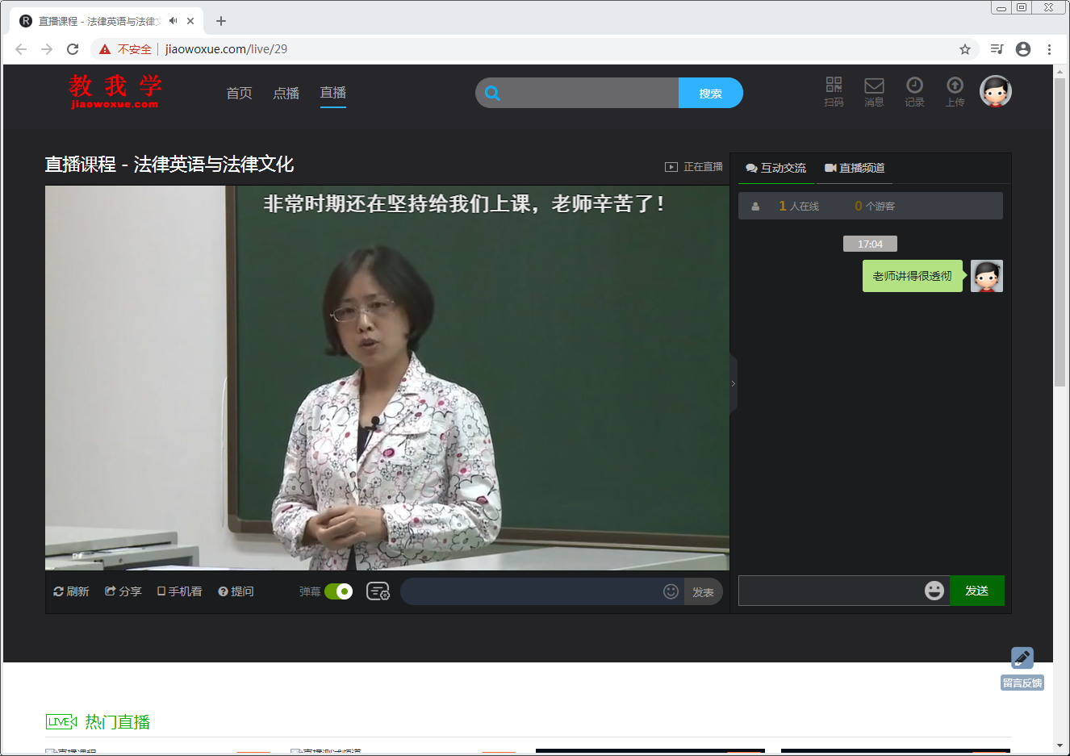The width and height of the screenshot is (1070, 756).
Task: Click the 教我学 site logo
Action: (115, 91)
